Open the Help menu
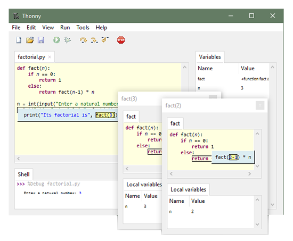This screenshot has width=293, height=241. (x=101, y=28)
